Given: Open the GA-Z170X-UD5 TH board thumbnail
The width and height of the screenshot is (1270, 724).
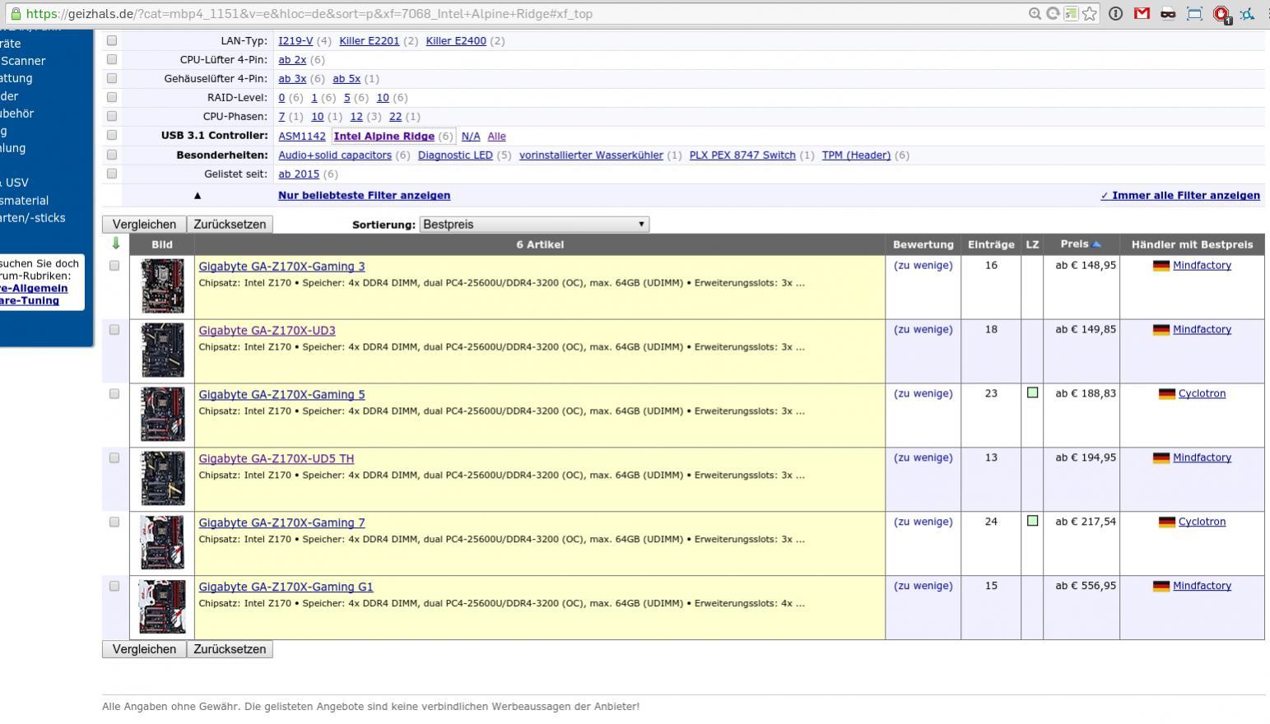Looking at the screenshot, I should [x=162, y=479].
